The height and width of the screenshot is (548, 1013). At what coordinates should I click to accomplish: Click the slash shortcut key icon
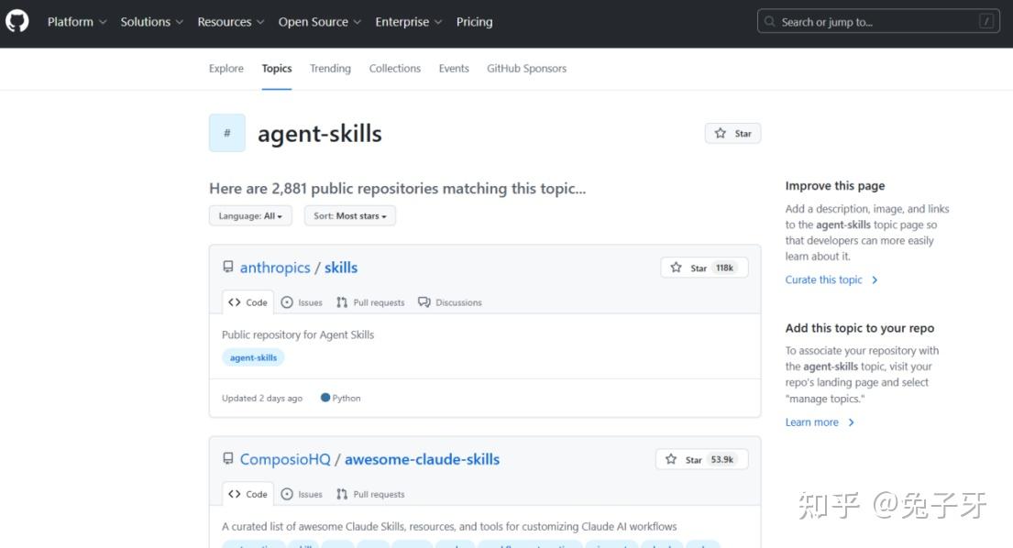985,21
